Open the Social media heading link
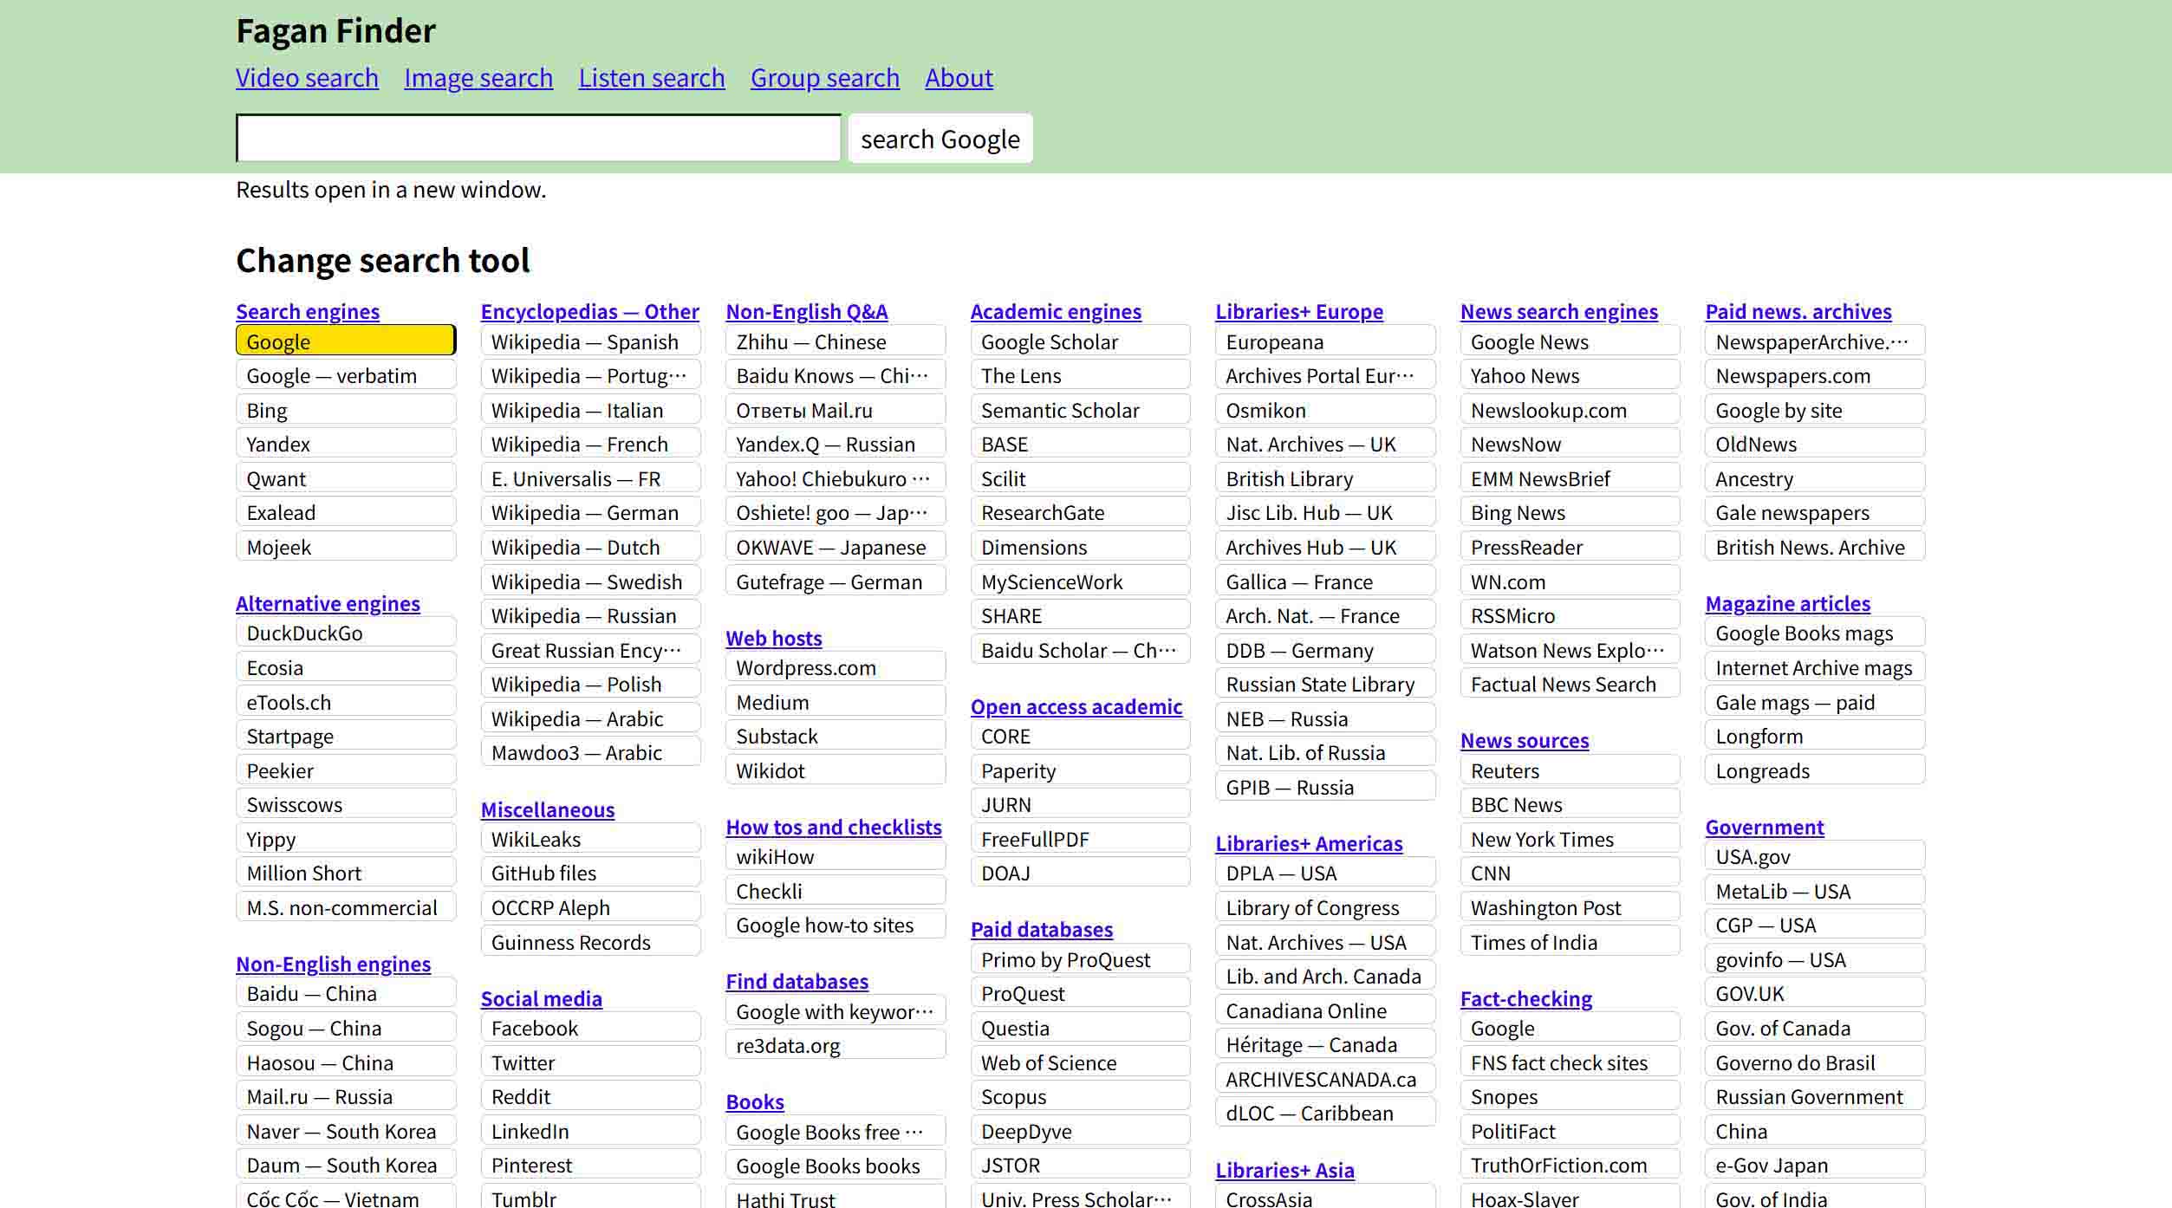This screenshot has width=2172, height=1208. (x=542, y=999)
